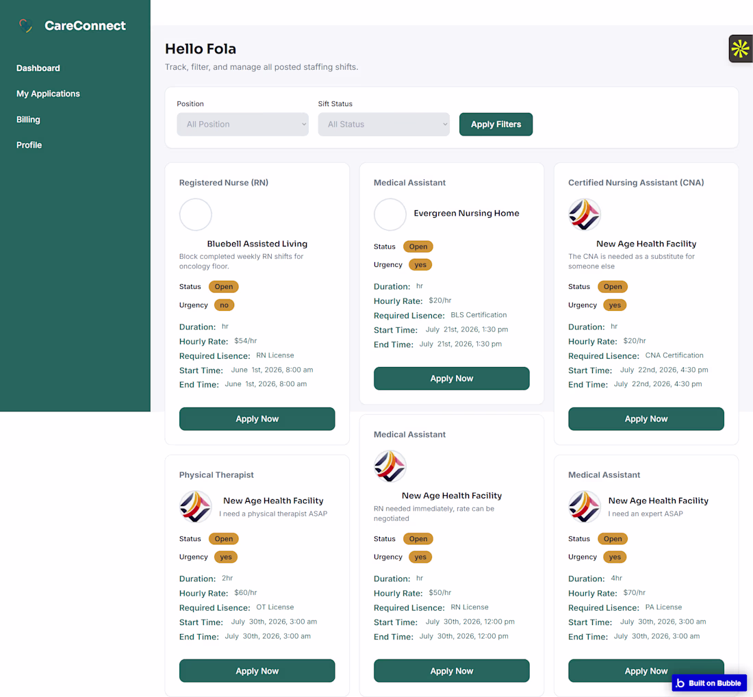
Task: Click the Apply Filters button
Action: (496, 125)
